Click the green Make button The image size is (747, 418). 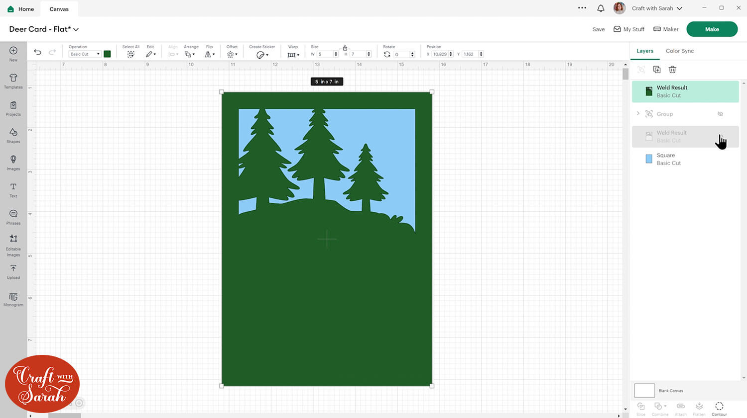tap(712, 29)
